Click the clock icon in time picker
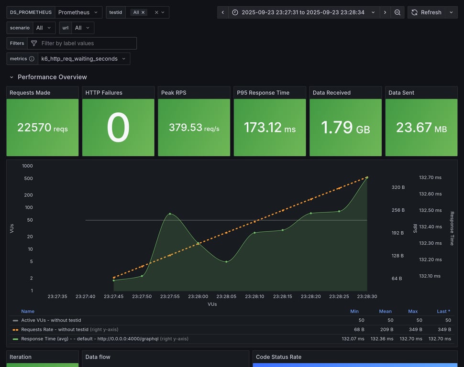The image size is (464, 367). click(235, 12)
